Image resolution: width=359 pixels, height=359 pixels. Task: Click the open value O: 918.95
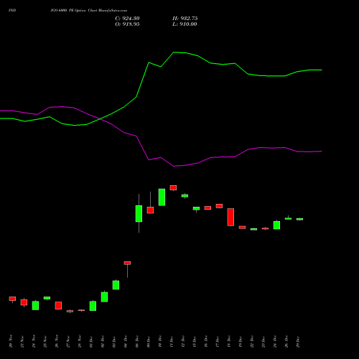click(127, 24)
